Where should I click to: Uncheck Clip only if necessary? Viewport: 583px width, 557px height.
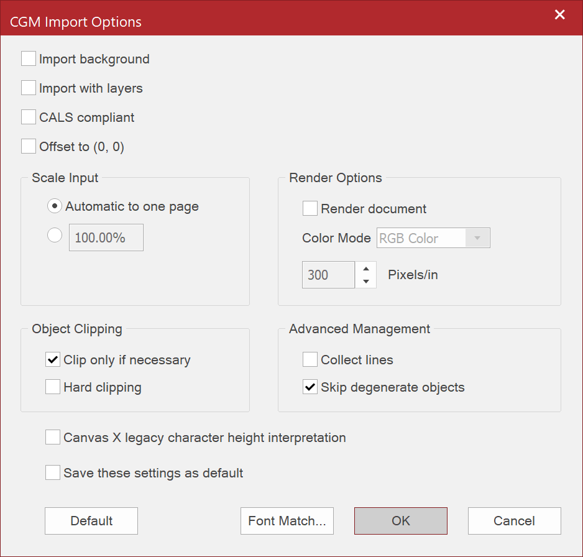tap(53, 360)
